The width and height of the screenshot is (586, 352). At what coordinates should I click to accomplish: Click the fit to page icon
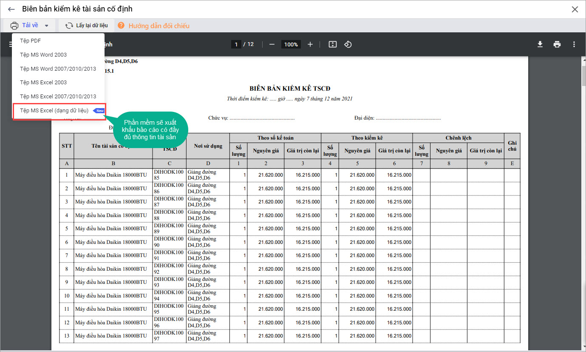(x=333, y=44)
